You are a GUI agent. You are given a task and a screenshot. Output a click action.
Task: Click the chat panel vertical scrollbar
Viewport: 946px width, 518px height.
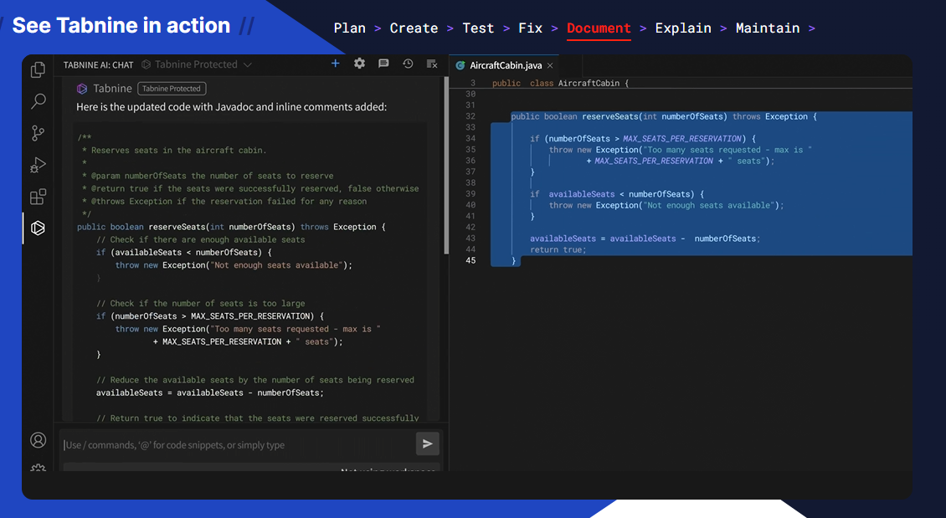click(446, 166)
